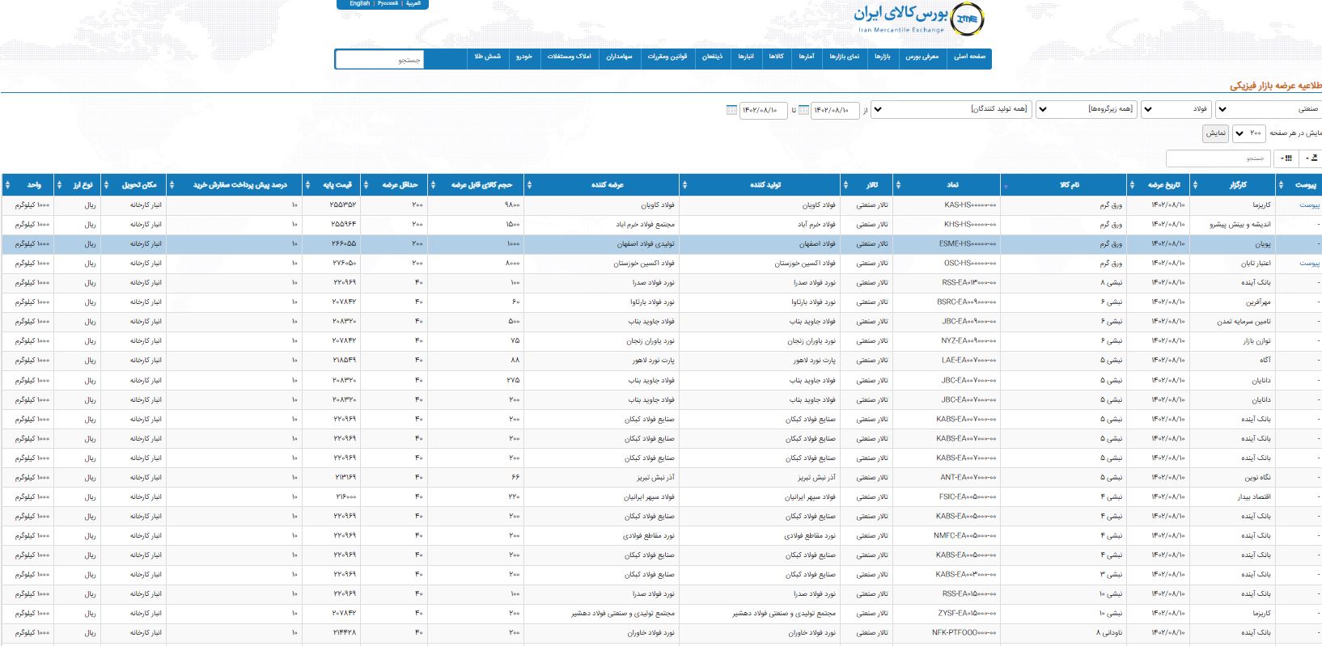This screenshot has height=646, width=1322.
Task: Sort by قیمت پایه column arrows
Action: click(x=307, y=185)
